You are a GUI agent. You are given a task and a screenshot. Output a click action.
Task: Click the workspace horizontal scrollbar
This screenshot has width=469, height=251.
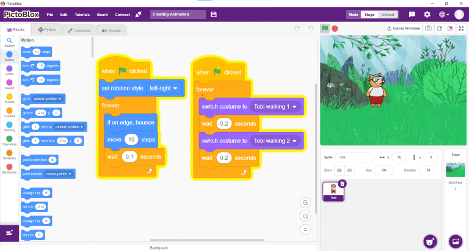point(207,240)
